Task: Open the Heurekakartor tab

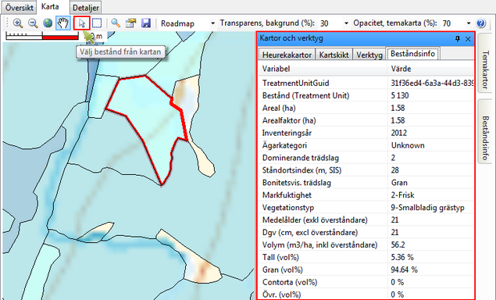Action: 287,55
